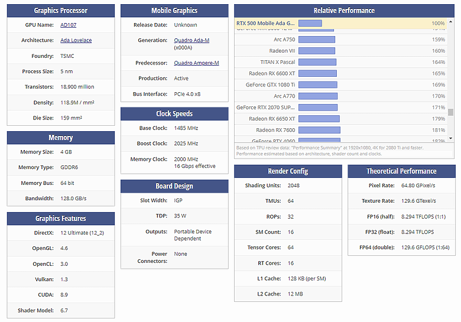Click the 159 mm² die size value
Screen dimensions: 461x322
click(71, 118)
